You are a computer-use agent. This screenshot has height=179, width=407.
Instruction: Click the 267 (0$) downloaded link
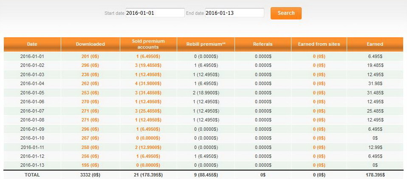[90, 138]
